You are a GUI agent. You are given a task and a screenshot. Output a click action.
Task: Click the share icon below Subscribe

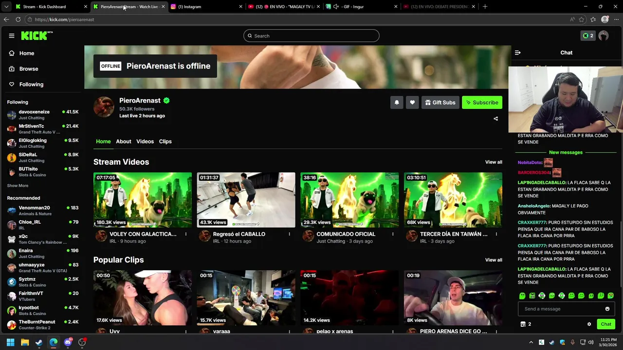[x=496, y=119]
